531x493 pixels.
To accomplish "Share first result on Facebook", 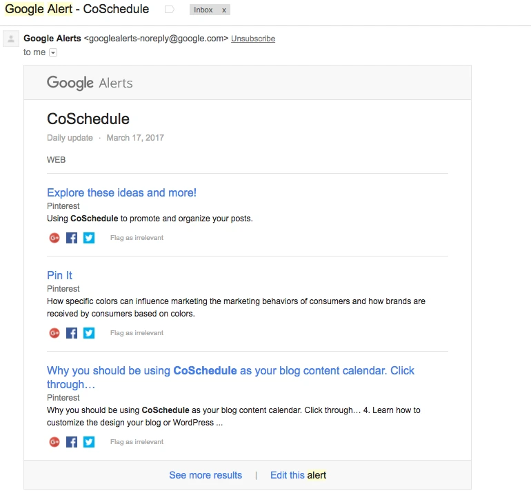I will point(72,238).
